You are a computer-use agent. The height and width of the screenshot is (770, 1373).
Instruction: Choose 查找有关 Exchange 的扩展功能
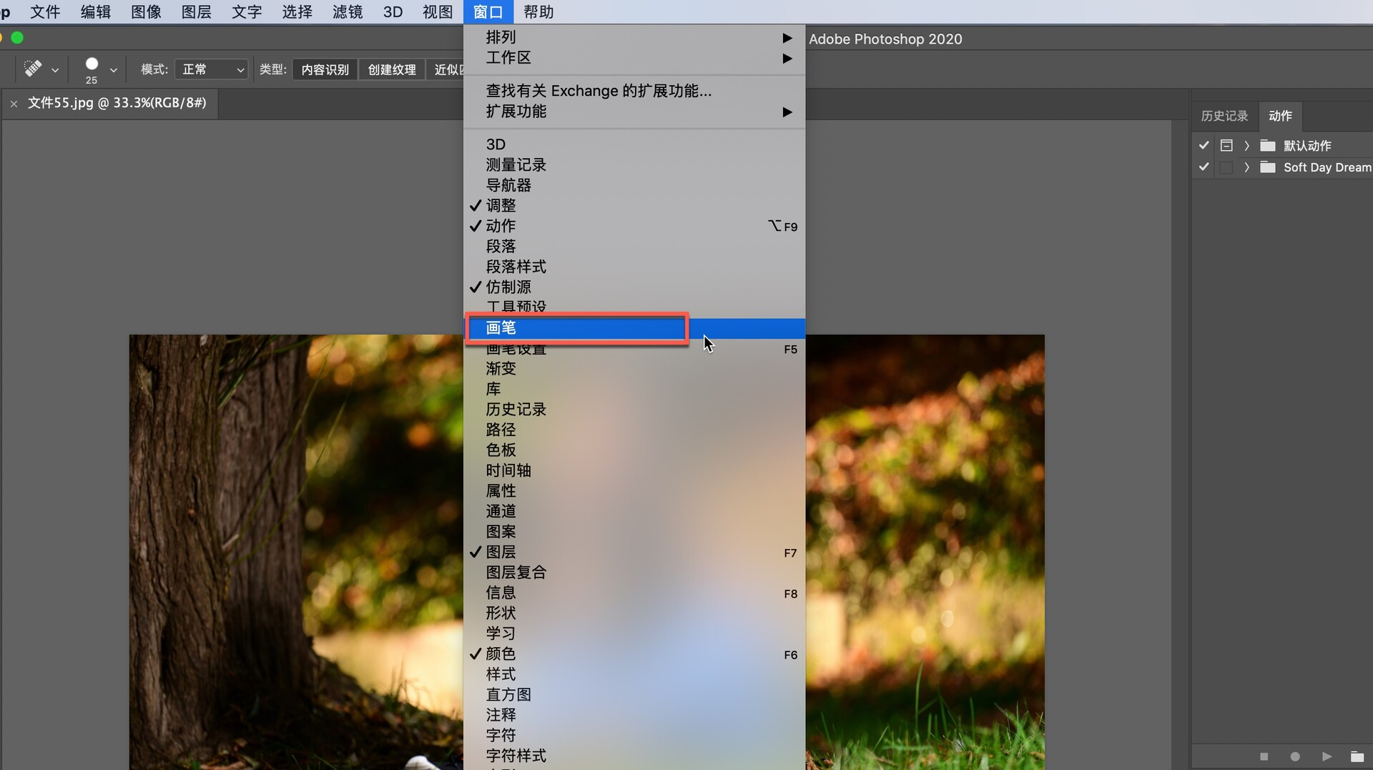point(634,91)
